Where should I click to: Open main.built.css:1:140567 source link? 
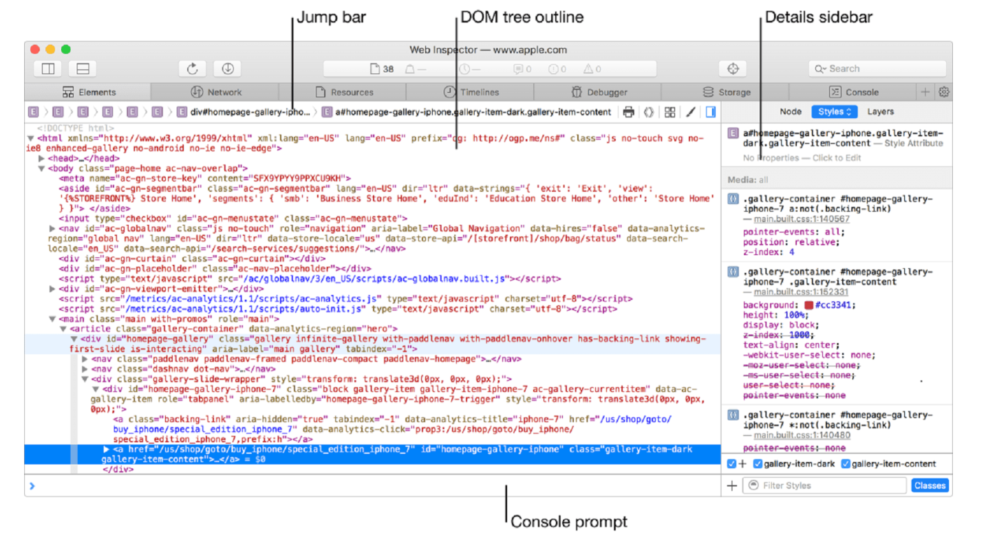(802, 219)
